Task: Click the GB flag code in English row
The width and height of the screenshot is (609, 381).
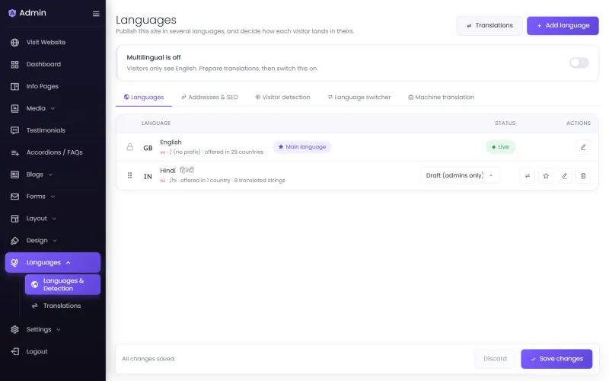Action: pos(148,148)
